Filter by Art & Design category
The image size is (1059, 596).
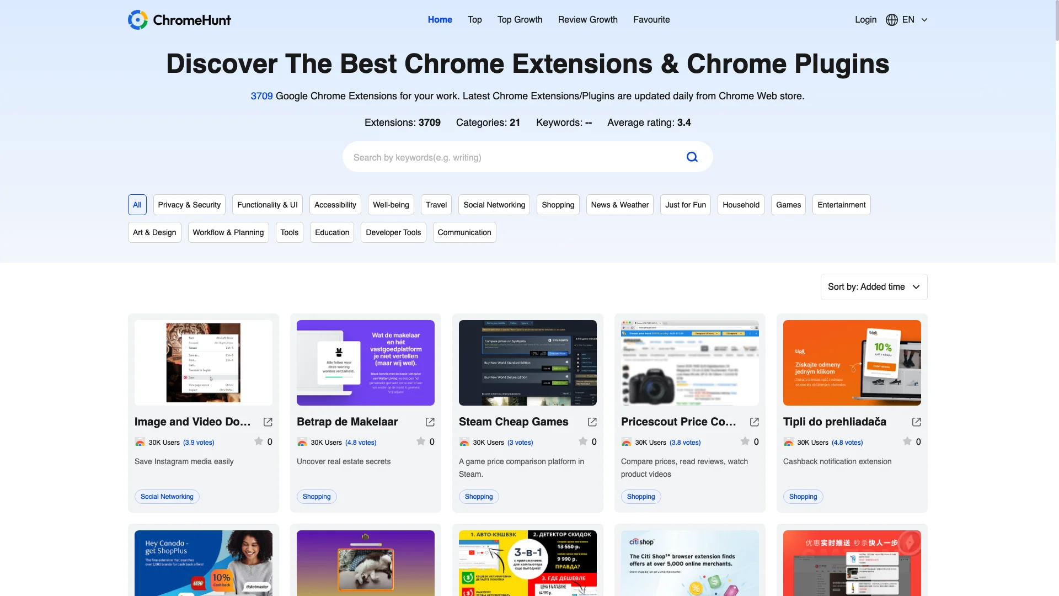(x=154, y=232)
